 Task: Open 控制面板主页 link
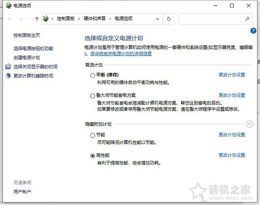[x=26, y=35]
